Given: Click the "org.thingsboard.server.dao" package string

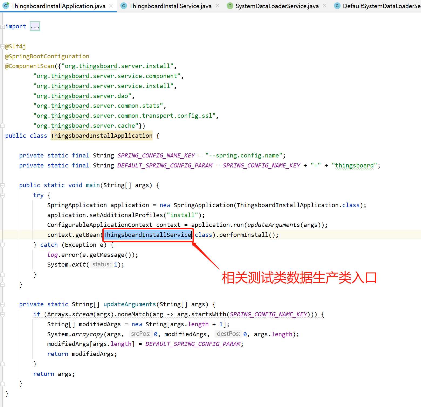Looking at the screenshot, I should pos(82,96).
